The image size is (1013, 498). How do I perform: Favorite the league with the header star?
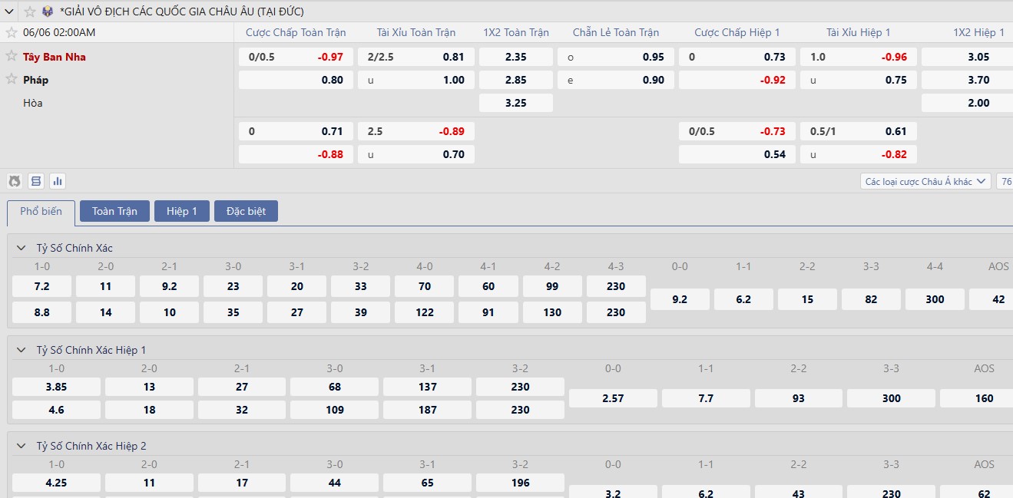point(30,12)
